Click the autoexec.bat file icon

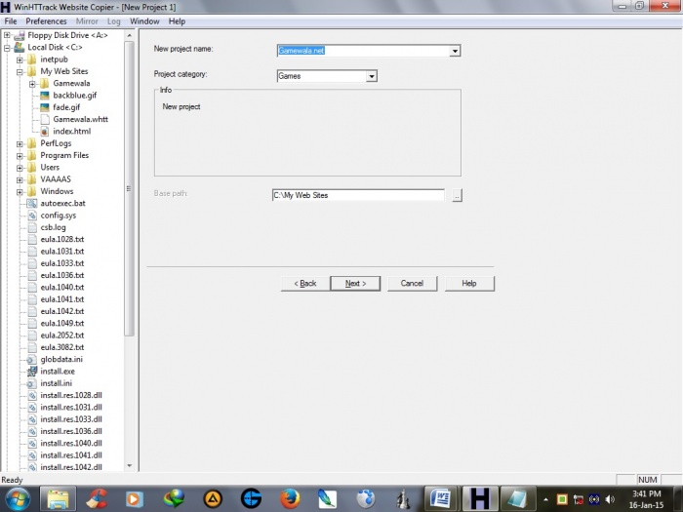[32, 203]
